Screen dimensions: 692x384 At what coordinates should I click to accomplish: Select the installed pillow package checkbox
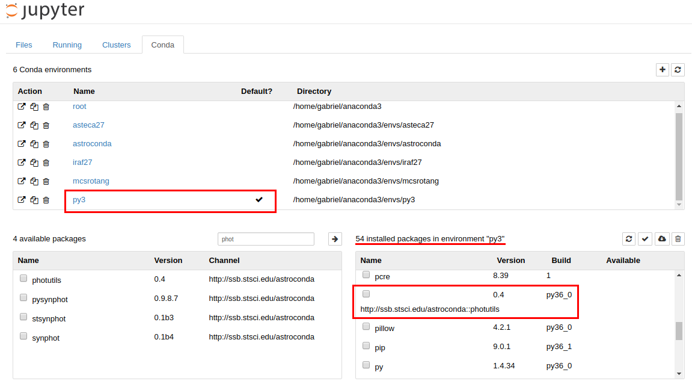pos(366,327)
